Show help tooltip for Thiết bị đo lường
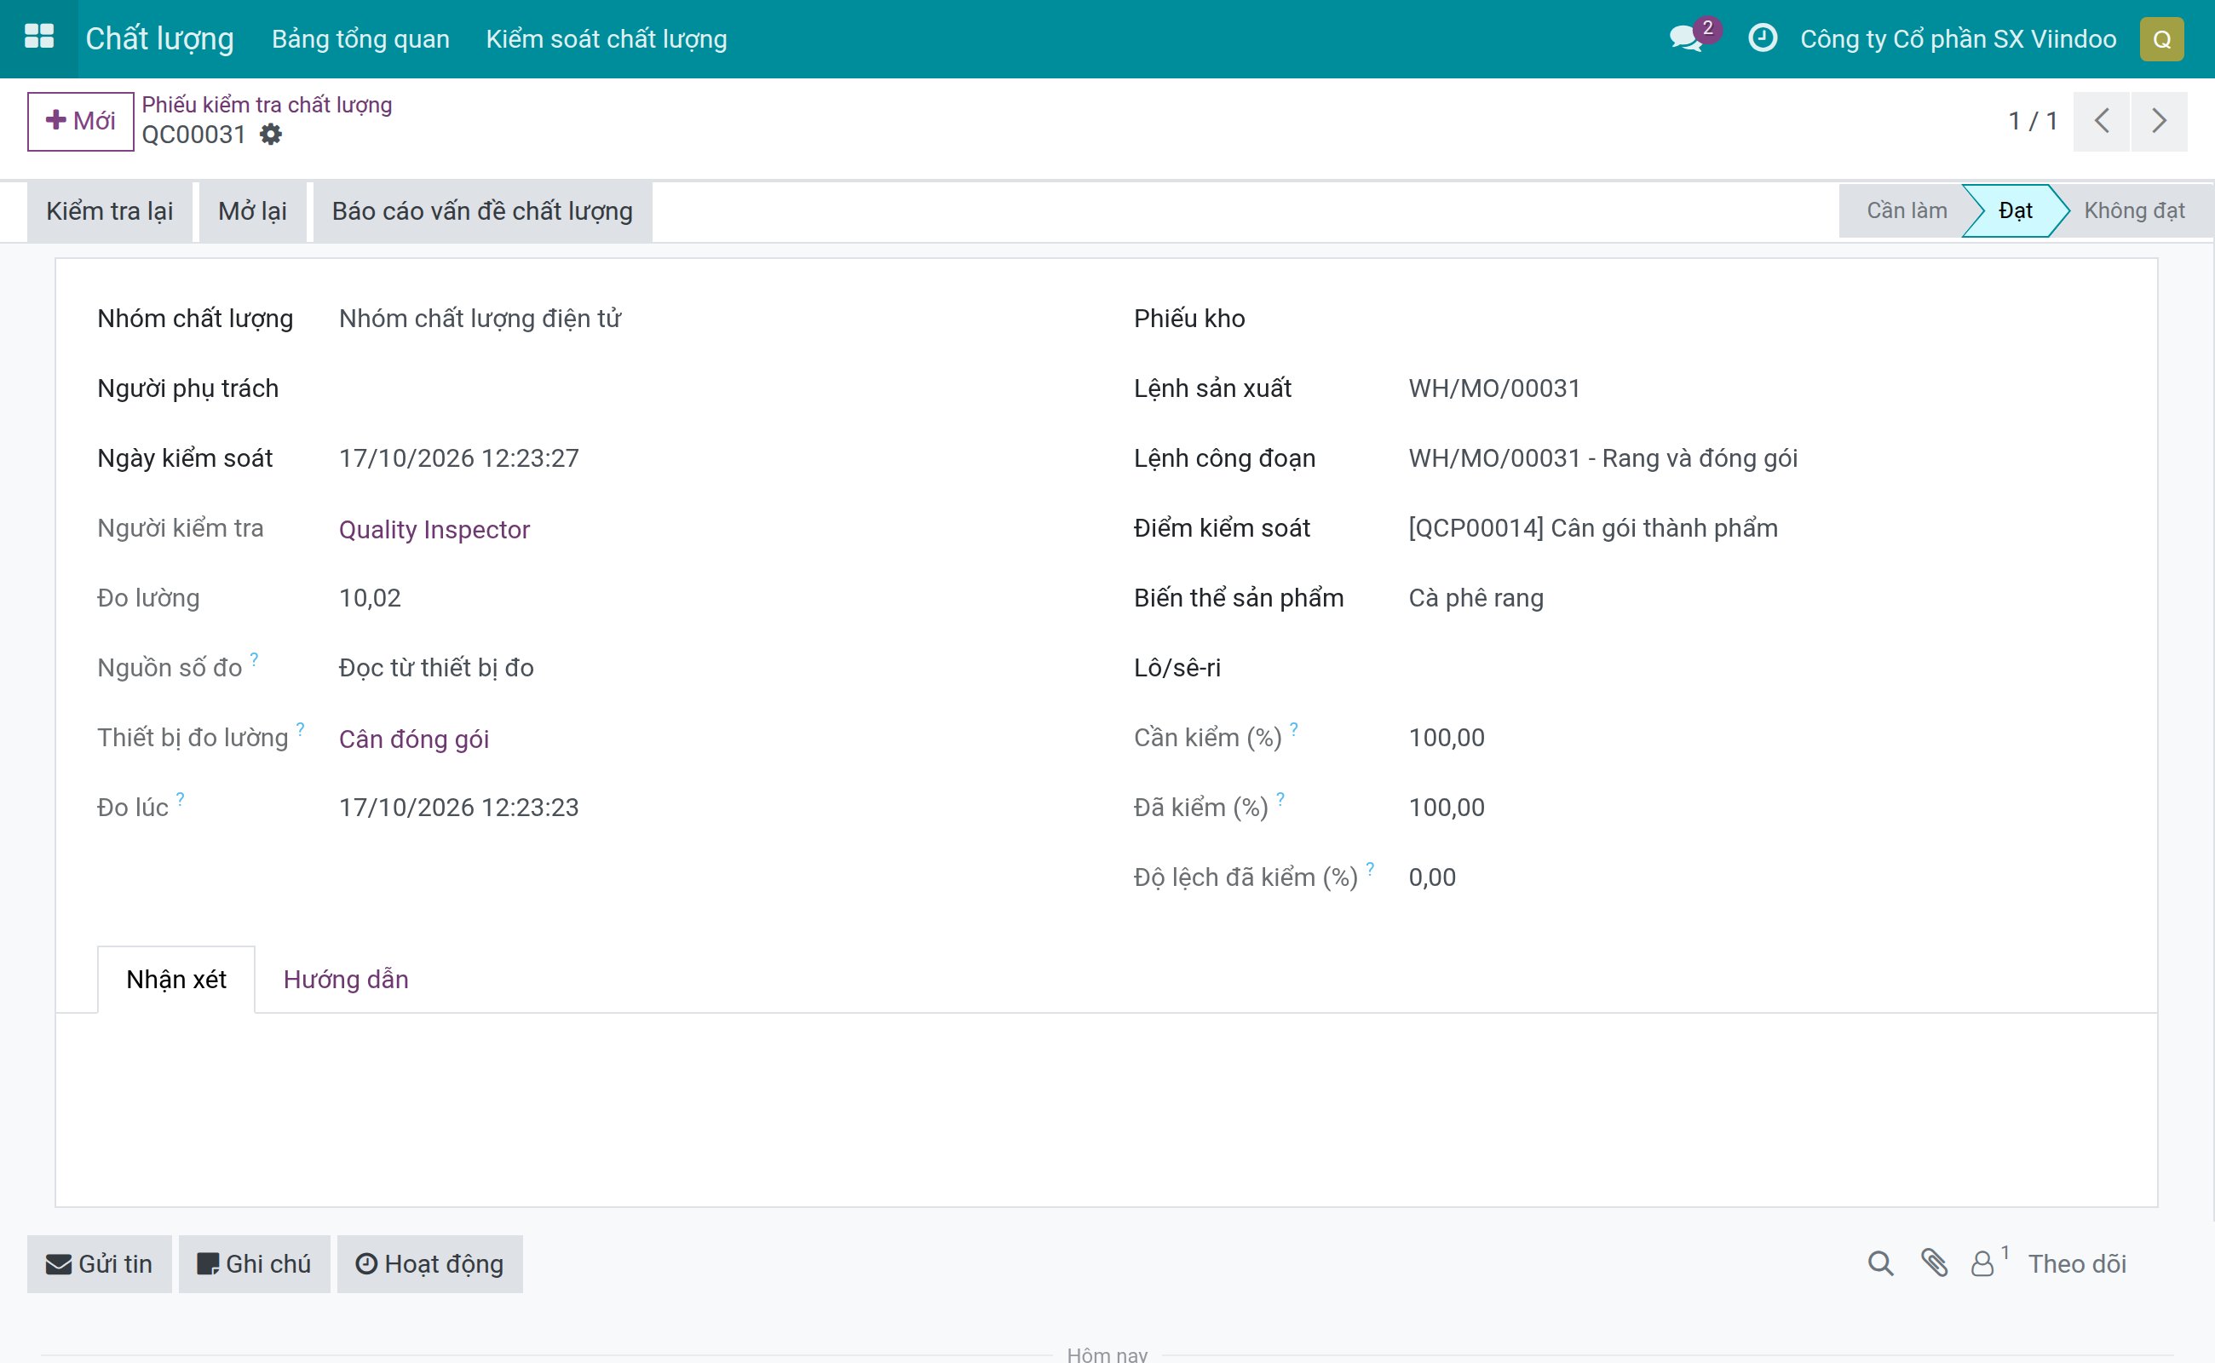This screenshot has width=2215, height=1363. 300,728
